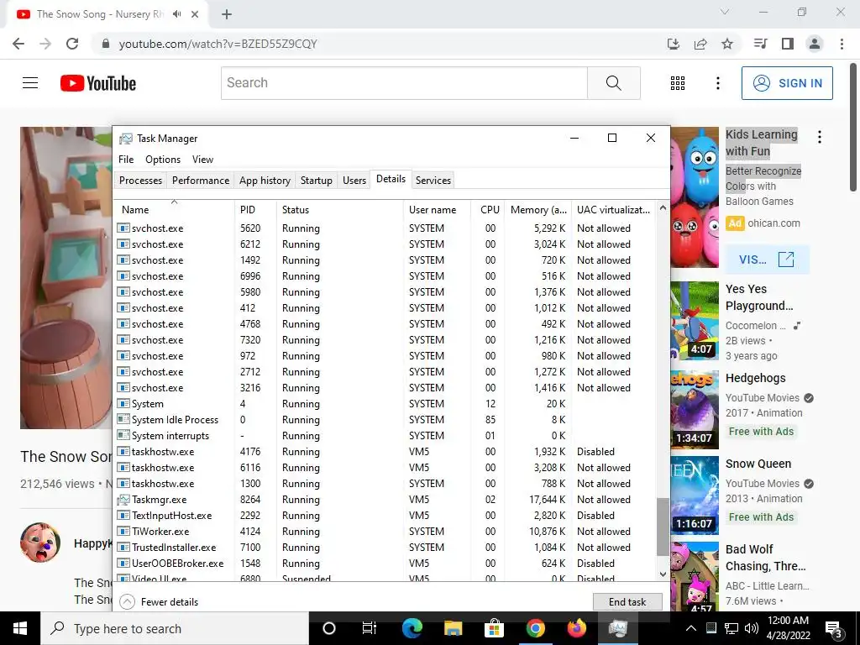Open the volume control in system tray

752,628
